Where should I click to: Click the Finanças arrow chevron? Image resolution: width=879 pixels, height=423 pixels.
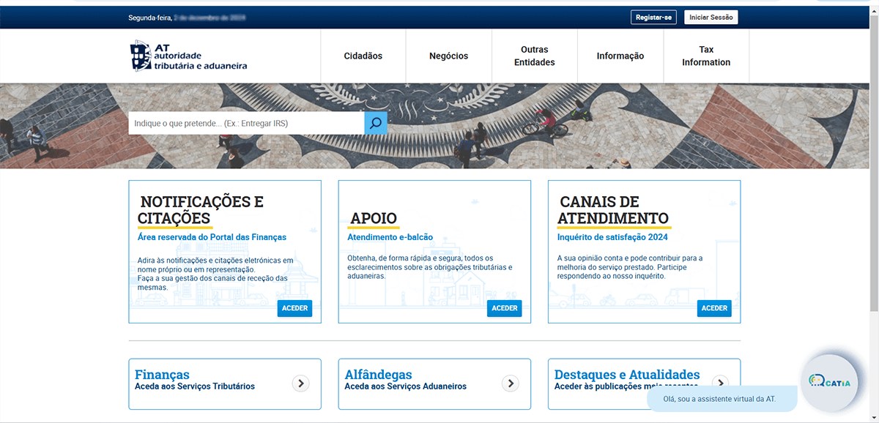[x=301, y=383]
